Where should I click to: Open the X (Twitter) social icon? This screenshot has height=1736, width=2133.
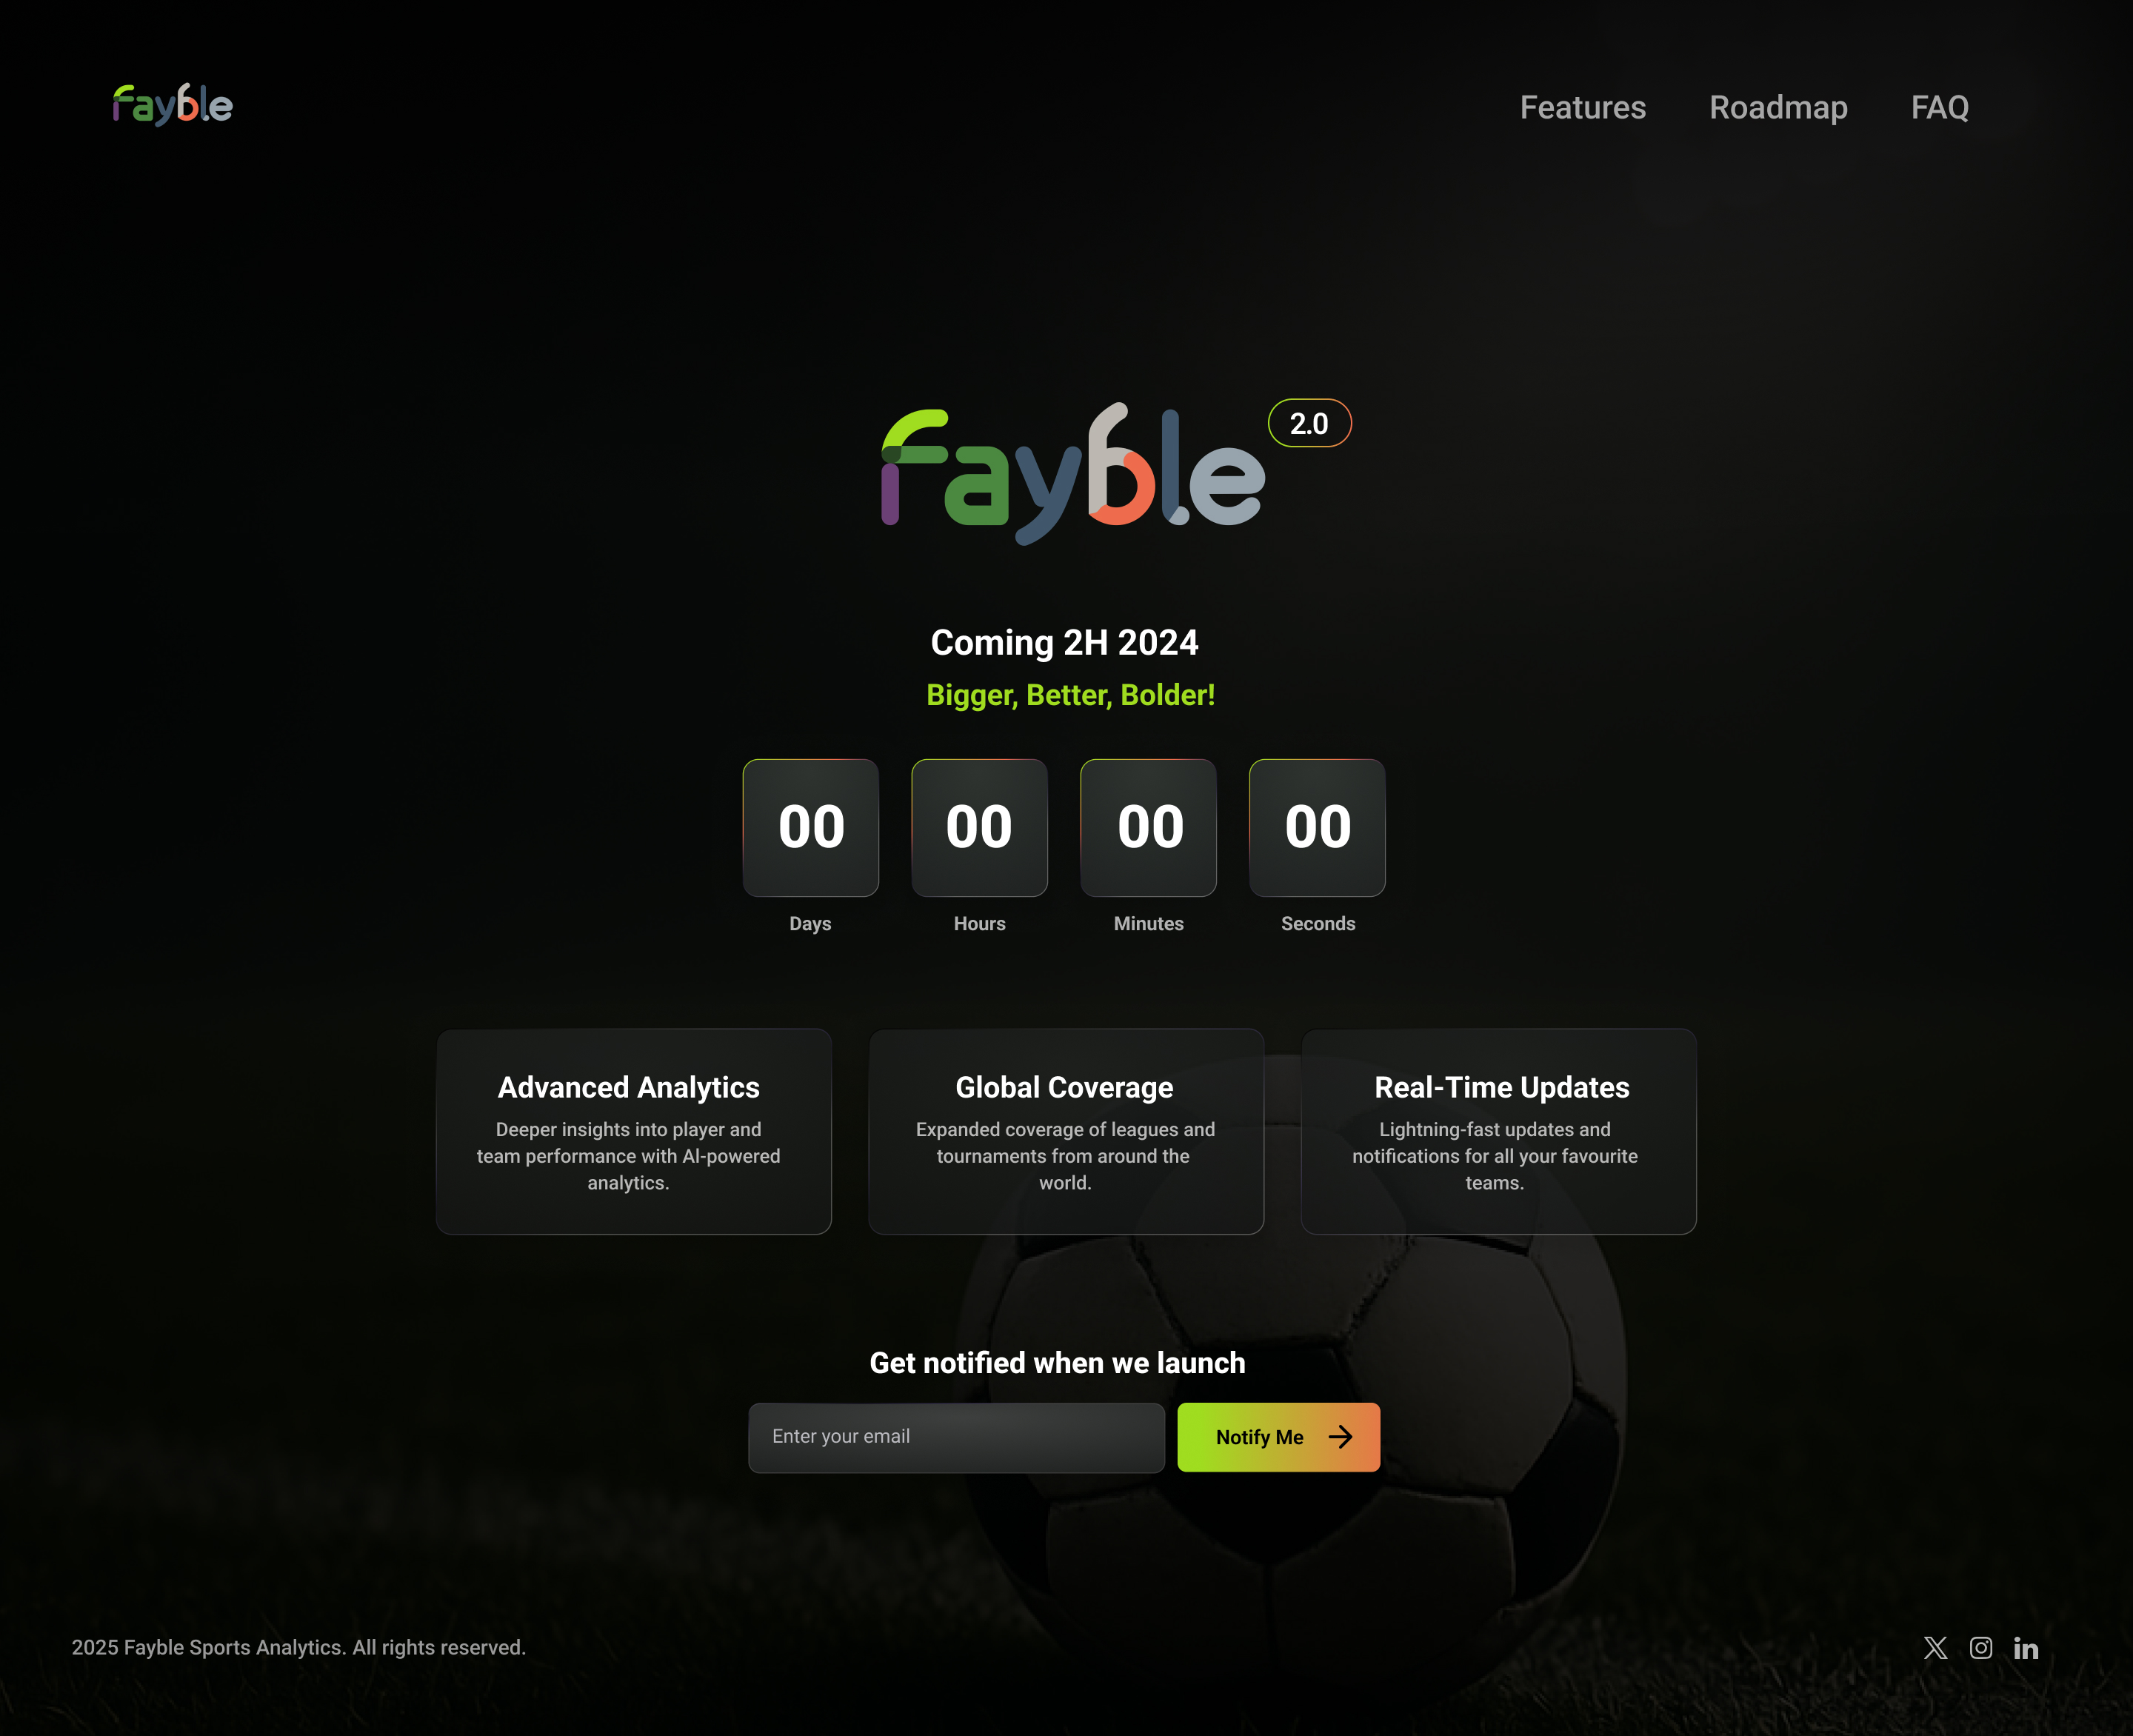[1935, 1648]
